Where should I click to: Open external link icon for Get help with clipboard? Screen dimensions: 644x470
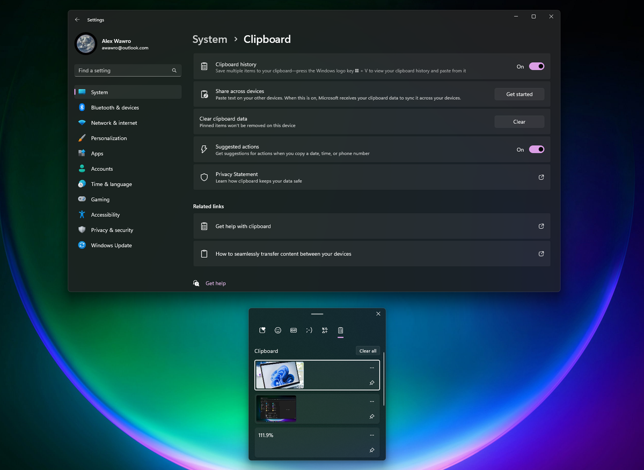pyautogui.click(x=541, y=226)
